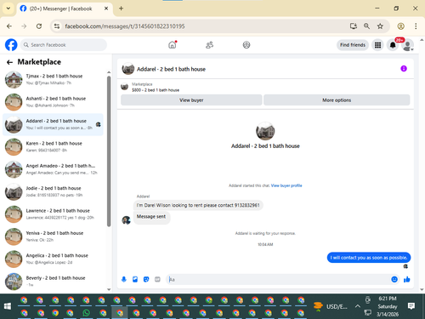Click the Darel Wilson contact message bubble

click(198, 205)
